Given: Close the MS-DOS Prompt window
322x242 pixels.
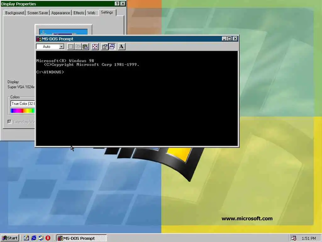Looking at the screenshot, I should point(235,39).
